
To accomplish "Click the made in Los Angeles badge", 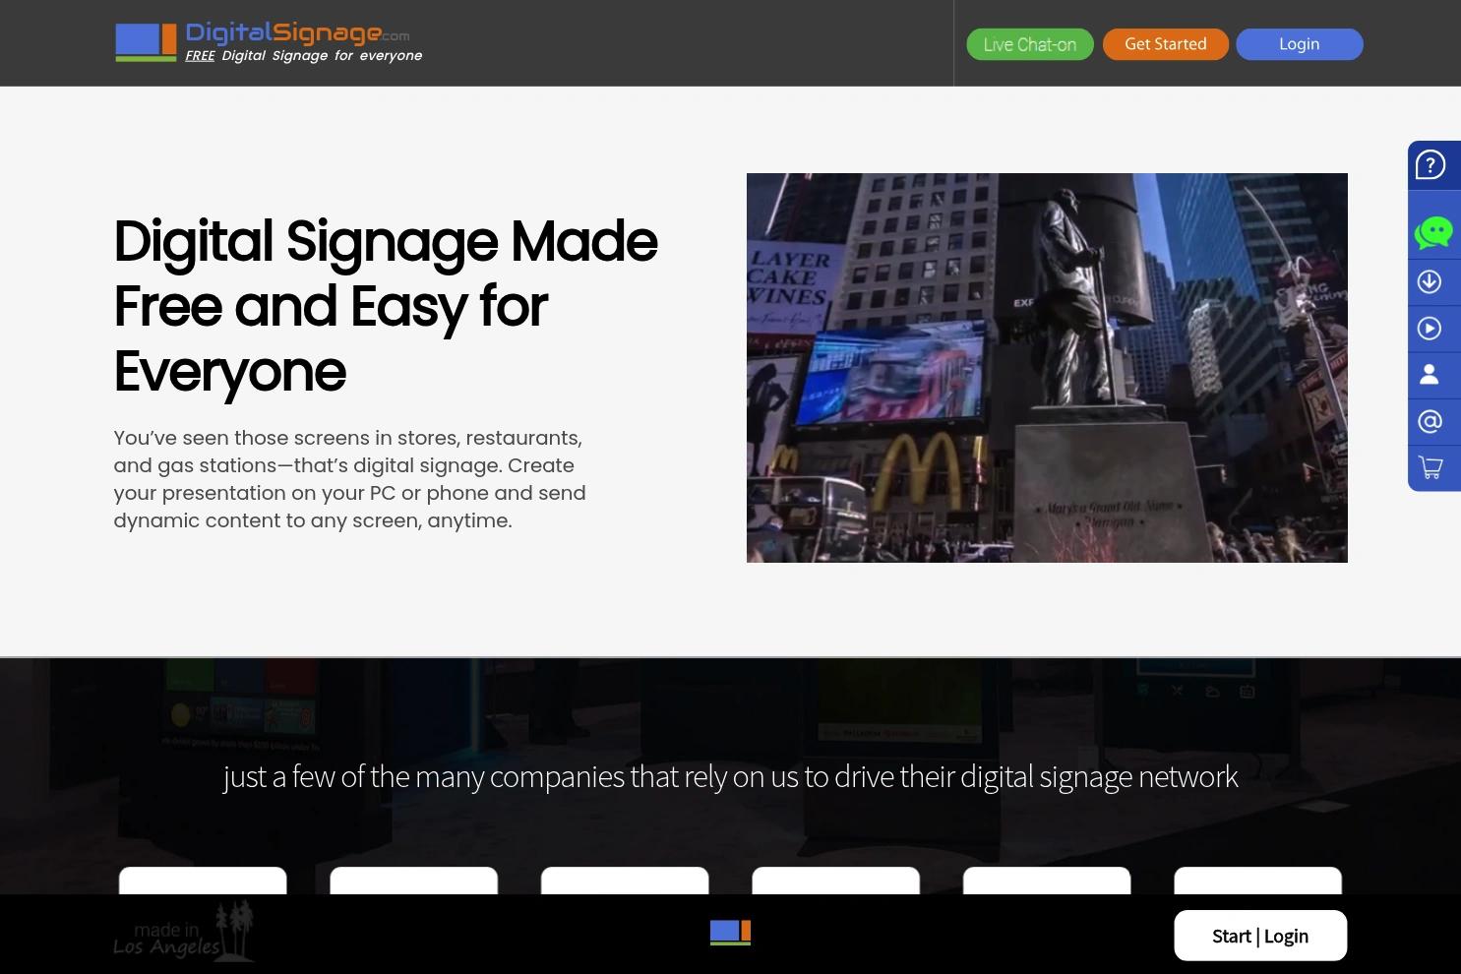I will (x=184, y=933).
